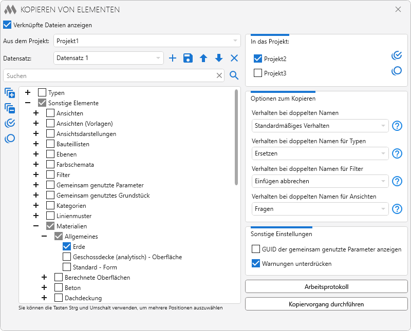Screen dimensions: 411x331
Task: Disable the Warnungen unterdrücken checkbox
Action: (256, 264)
